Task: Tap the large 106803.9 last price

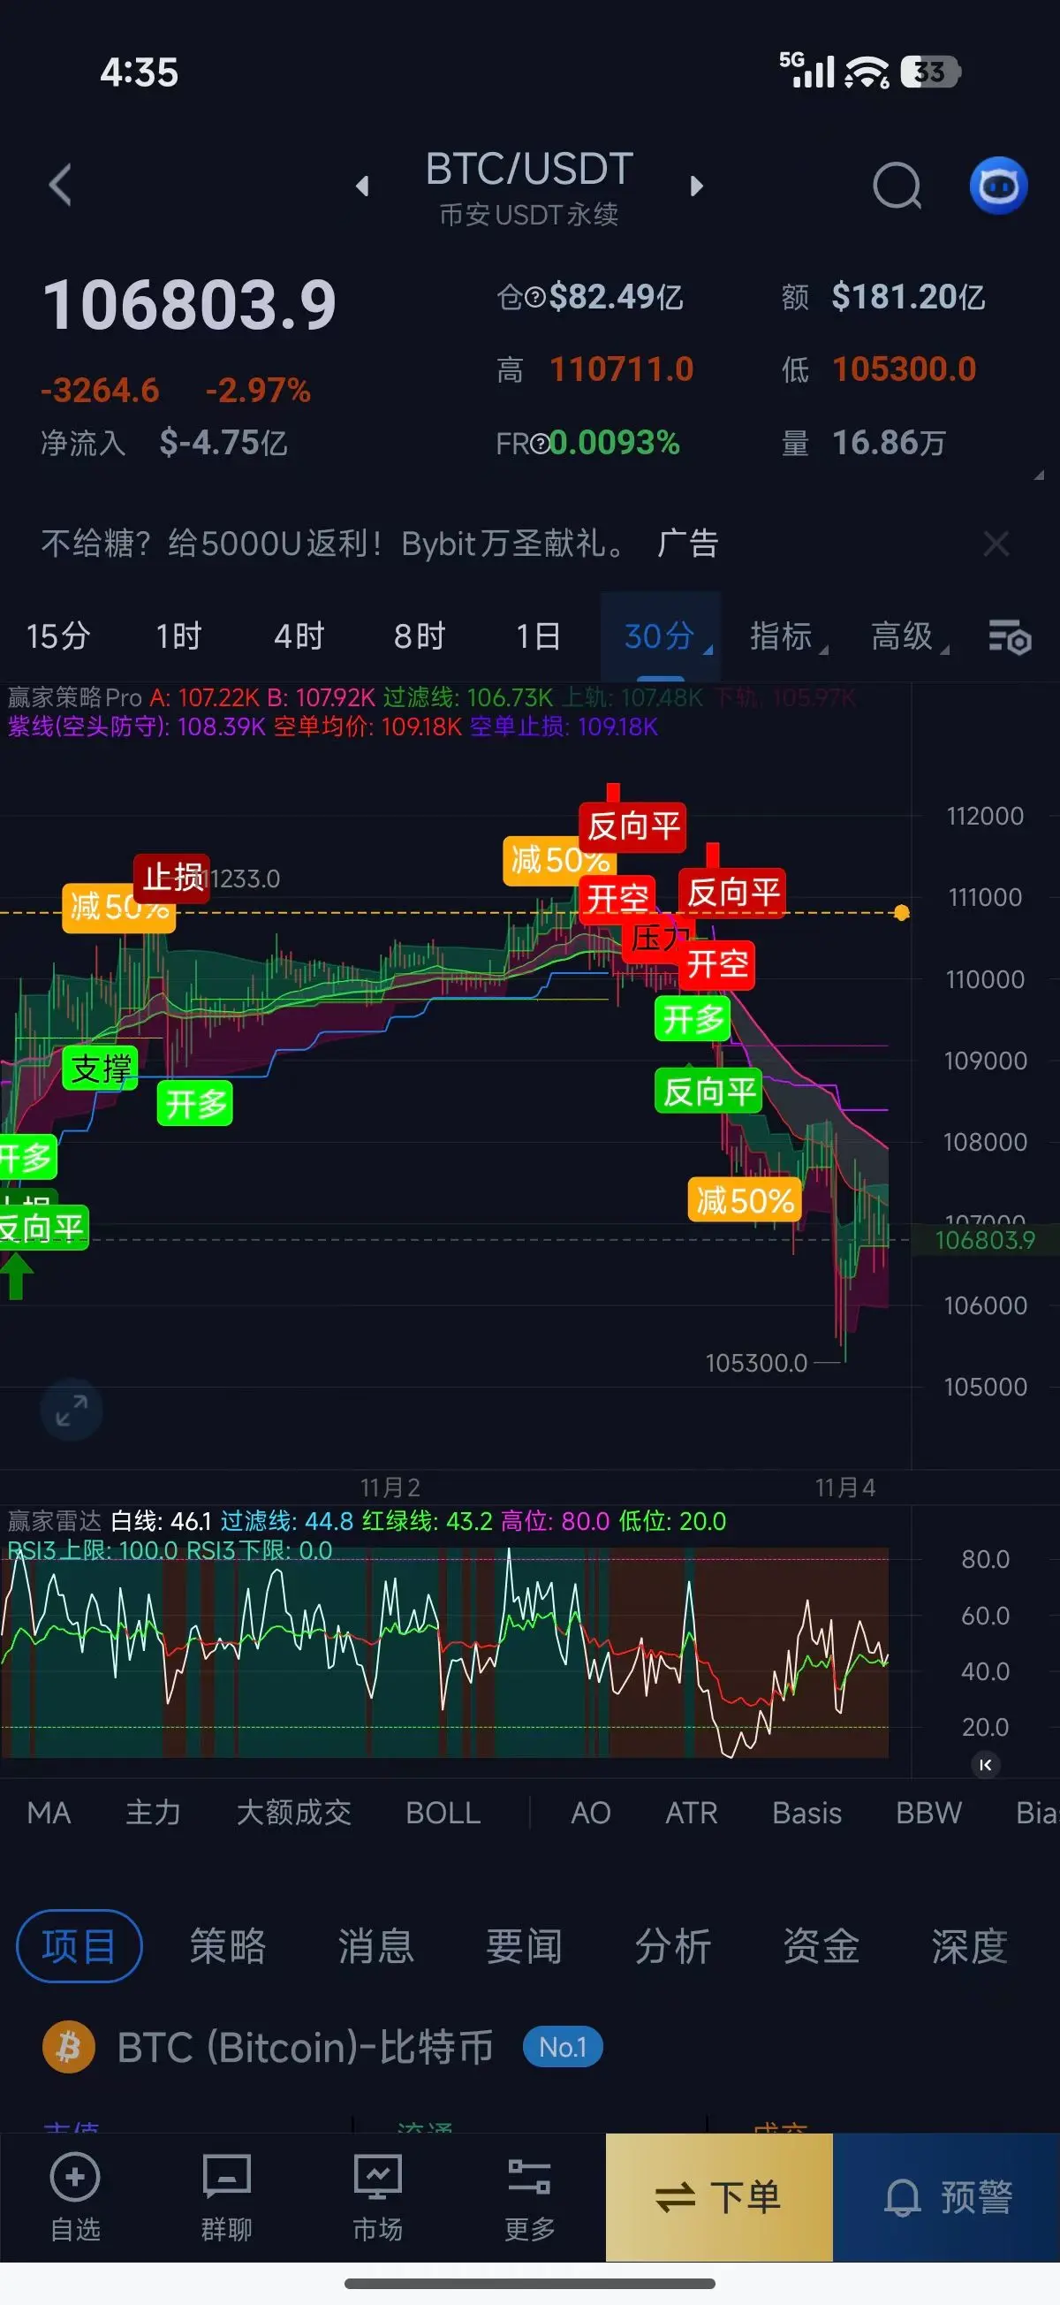Action: (x=190, y=304)
